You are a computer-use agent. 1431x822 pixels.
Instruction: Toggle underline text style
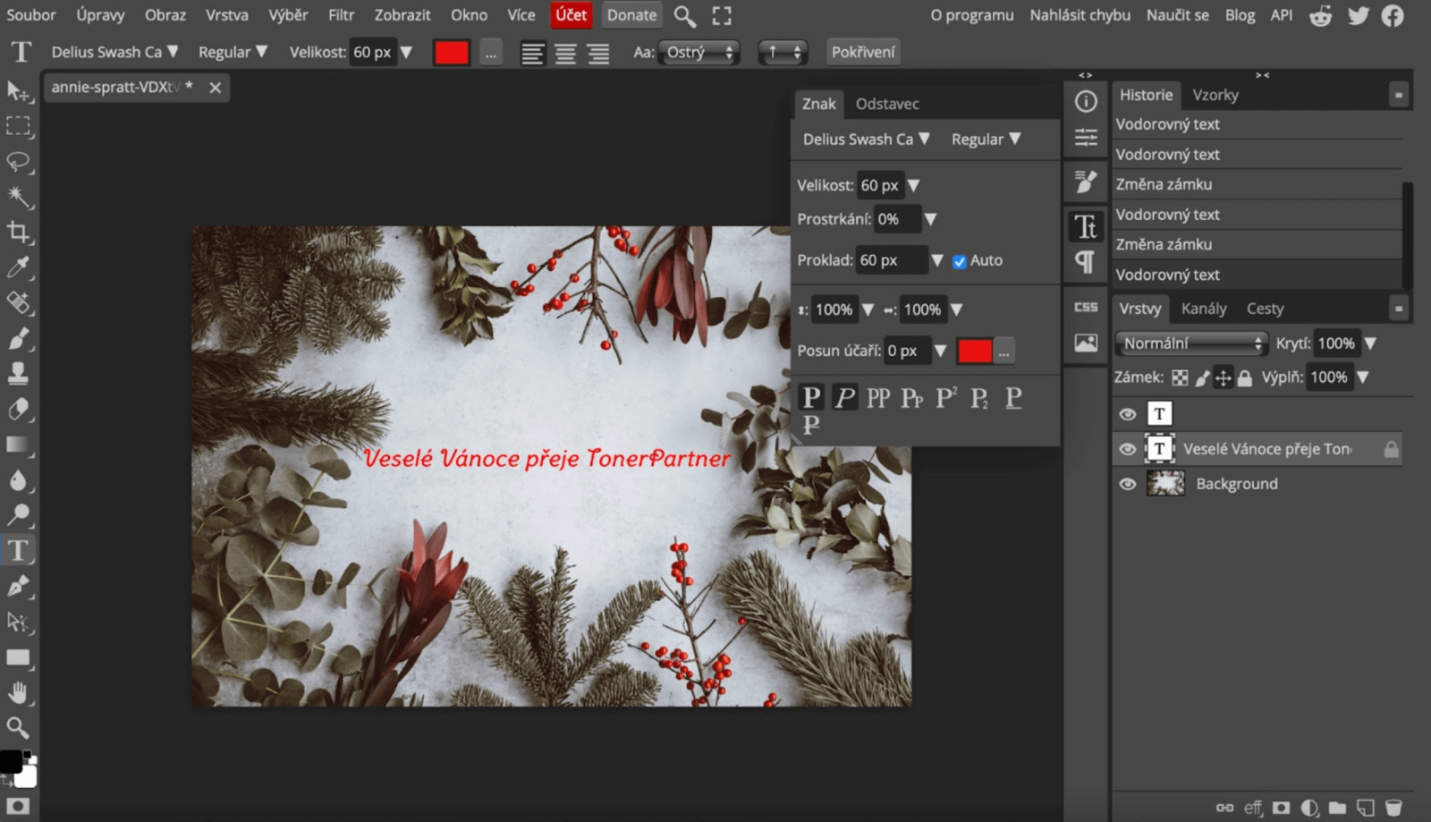(x=1013, y=398)
